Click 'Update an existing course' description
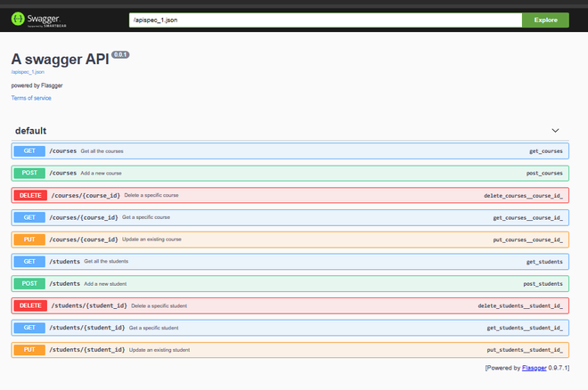The image size is (588, 390). point(151,240)
